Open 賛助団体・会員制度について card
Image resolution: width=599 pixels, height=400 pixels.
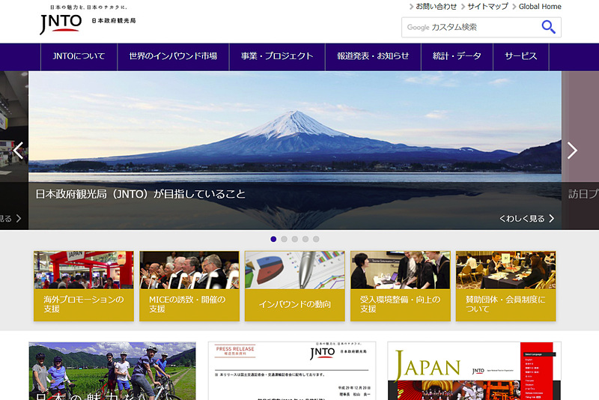coord(506,286)
